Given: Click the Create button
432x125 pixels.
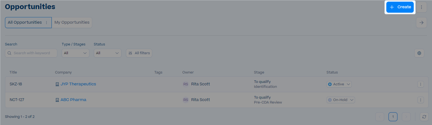Looking at the screenshot, I should pos(400,7).
